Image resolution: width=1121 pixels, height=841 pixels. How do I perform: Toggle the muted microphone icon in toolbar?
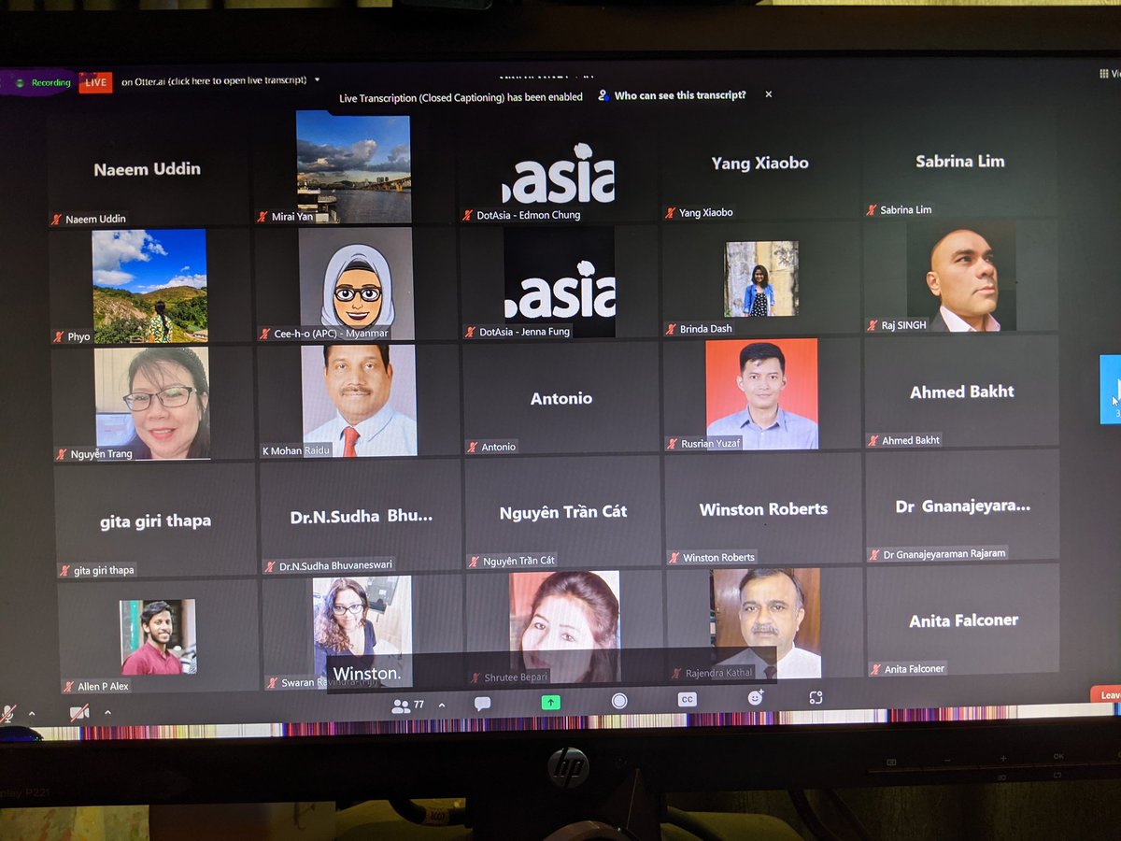point(8,714)
